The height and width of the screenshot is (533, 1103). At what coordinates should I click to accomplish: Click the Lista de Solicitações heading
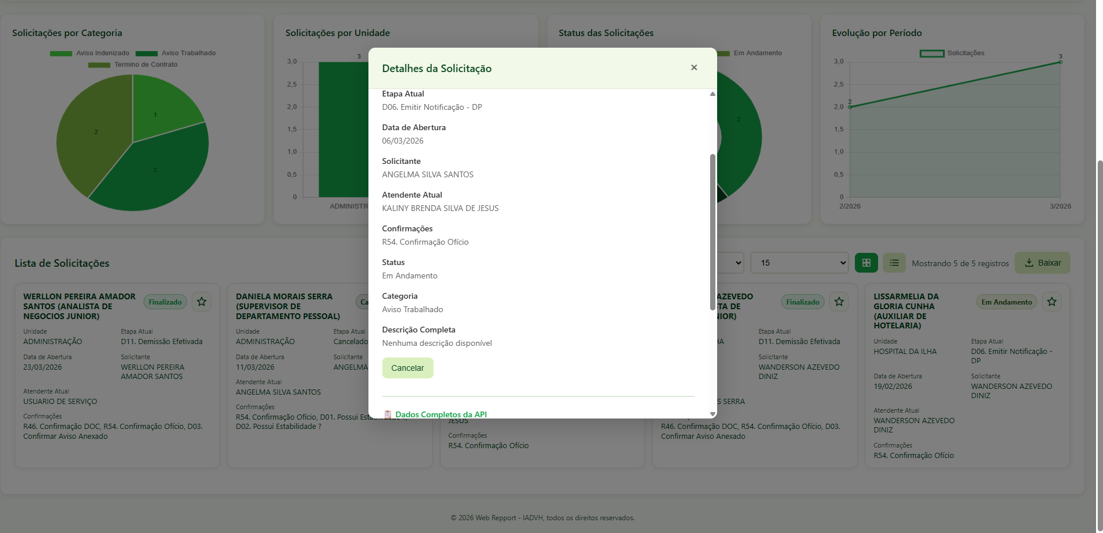coord(62,263)
